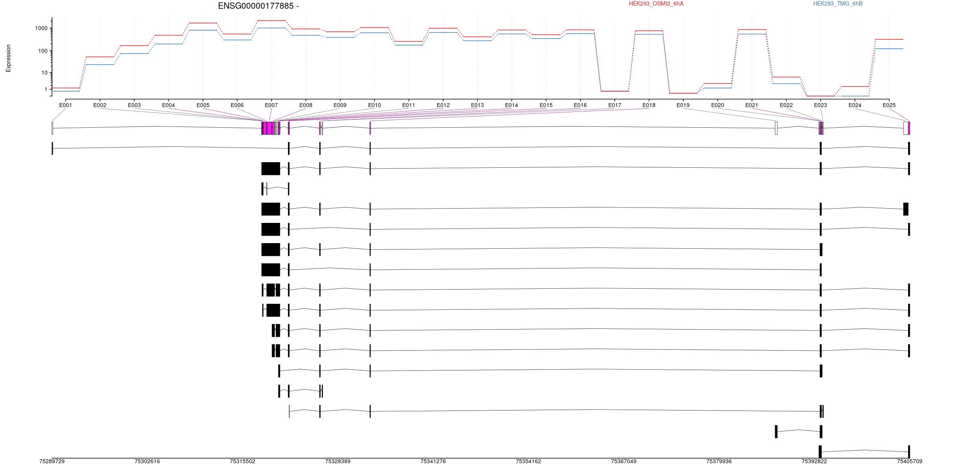
Task: Click the Expression y-axis title
Action: [8, 58]
